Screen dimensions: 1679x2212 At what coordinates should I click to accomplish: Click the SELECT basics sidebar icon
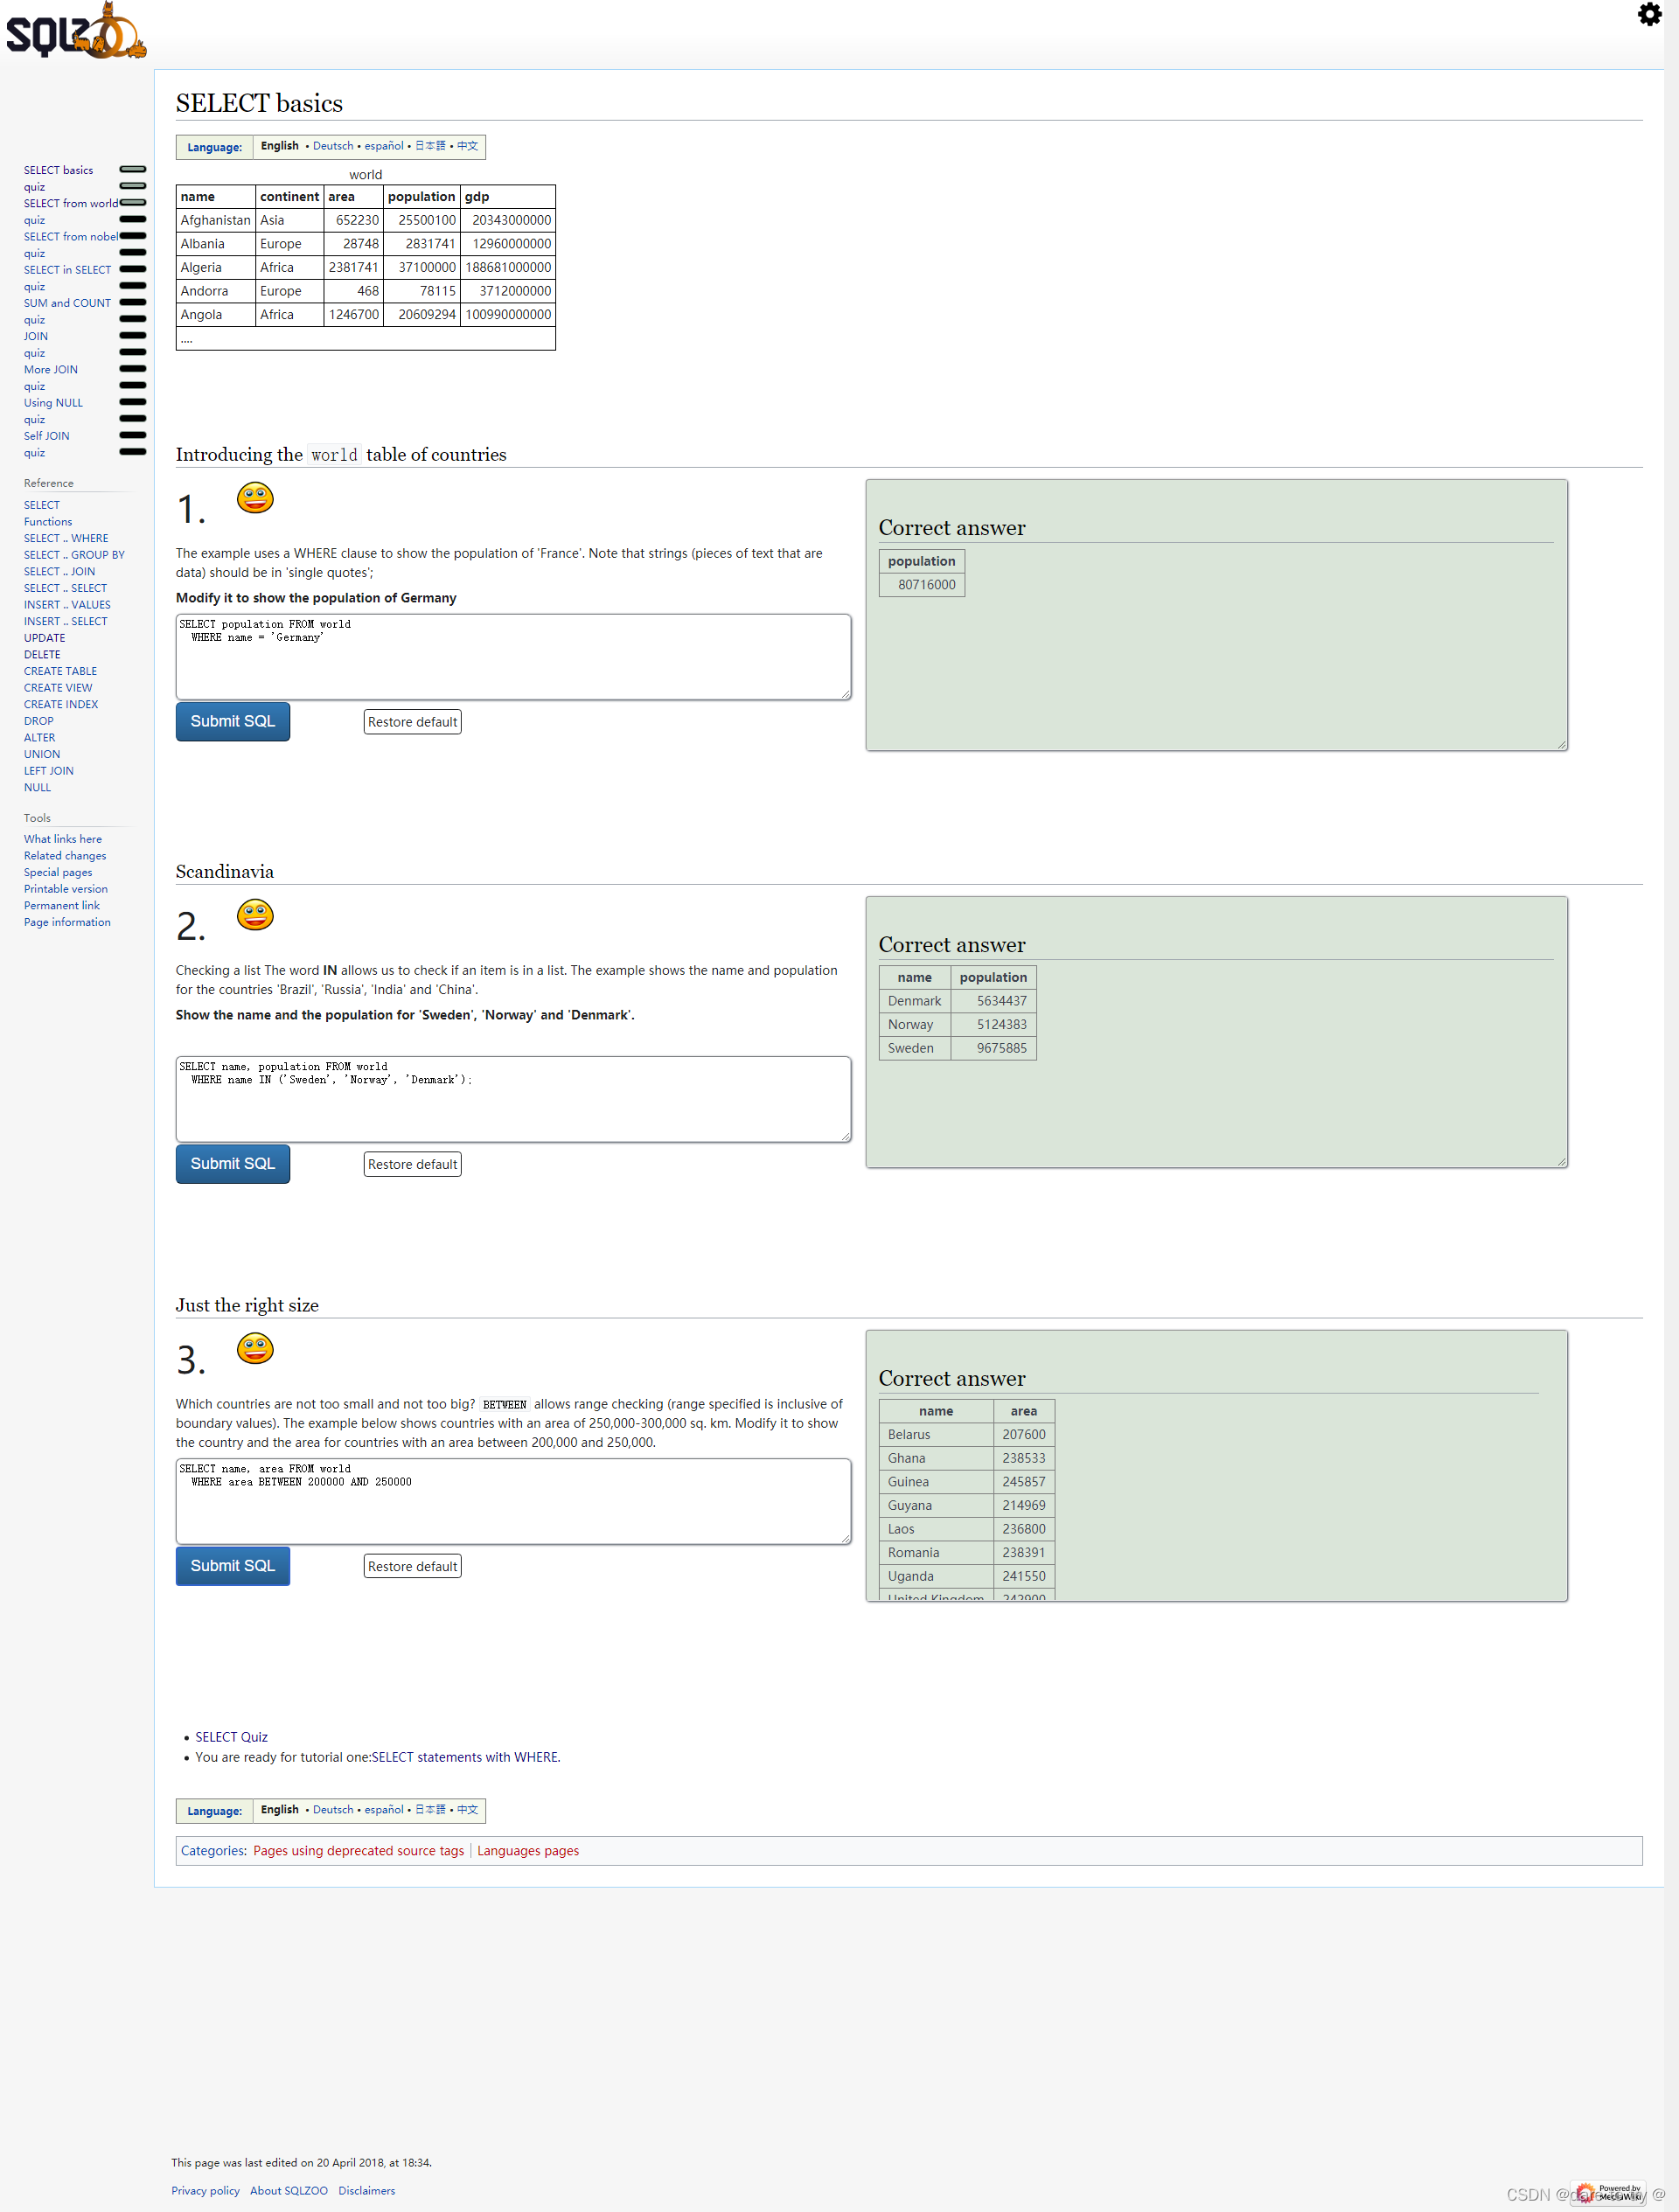pyautogui.click(x=136, y=170)
